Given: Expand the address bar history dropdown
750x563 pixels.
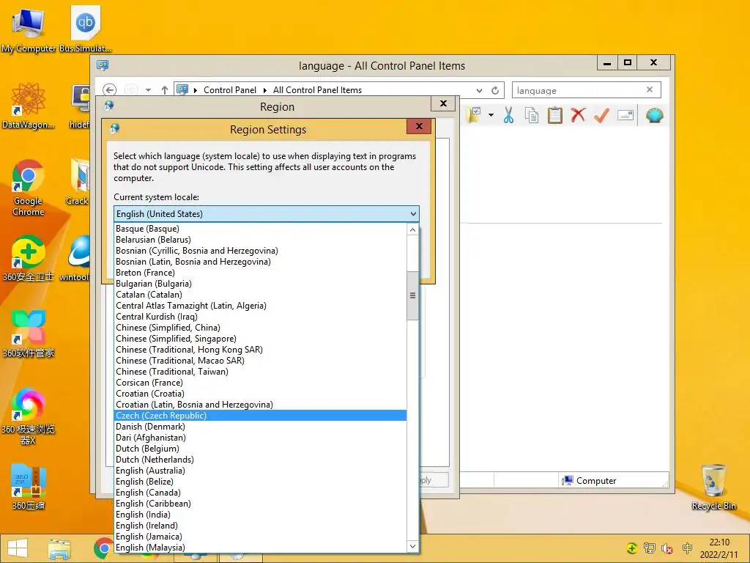Looking at the screenshot, I should 479,90.
